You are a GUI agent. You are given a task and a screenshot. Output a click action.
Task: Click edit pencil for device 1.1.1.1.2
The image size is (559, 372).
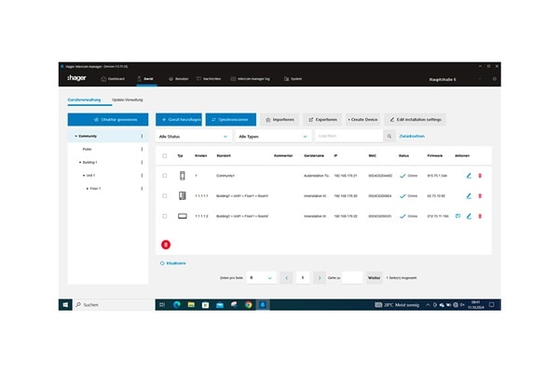(469, 216)
